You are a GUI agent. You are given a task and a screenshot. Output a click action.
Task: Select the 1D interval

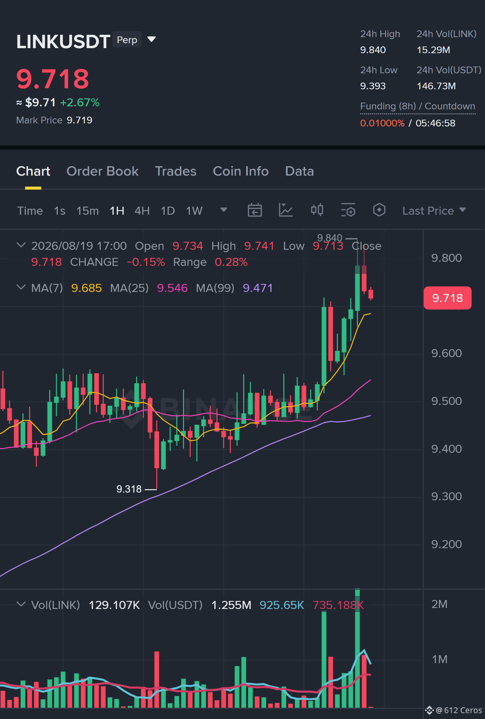point(168,211)
